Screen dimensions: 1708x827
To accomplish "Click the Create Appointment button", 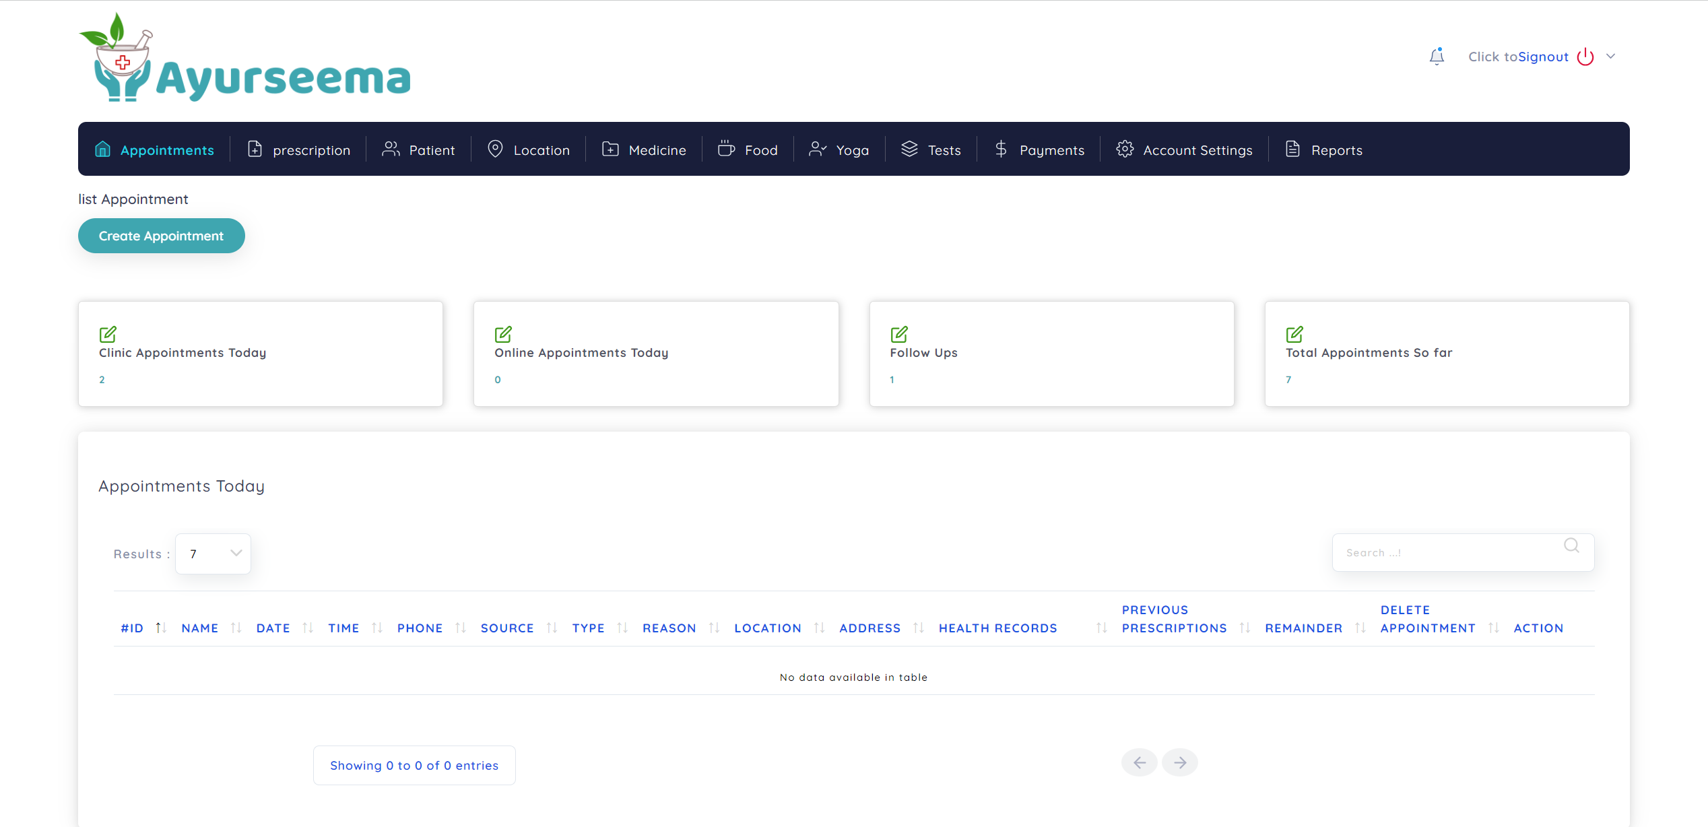I will point(161,236).
